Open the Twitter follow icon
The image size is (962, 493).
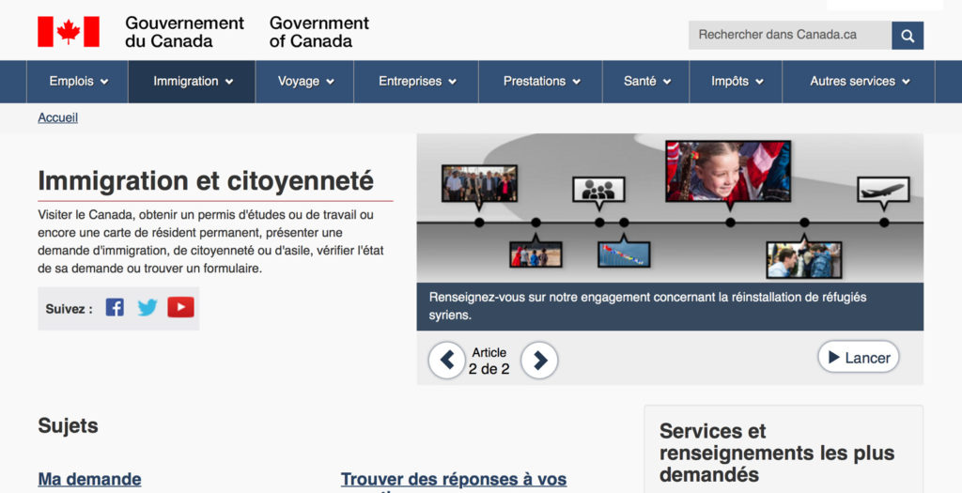click(x=147, y=307)
